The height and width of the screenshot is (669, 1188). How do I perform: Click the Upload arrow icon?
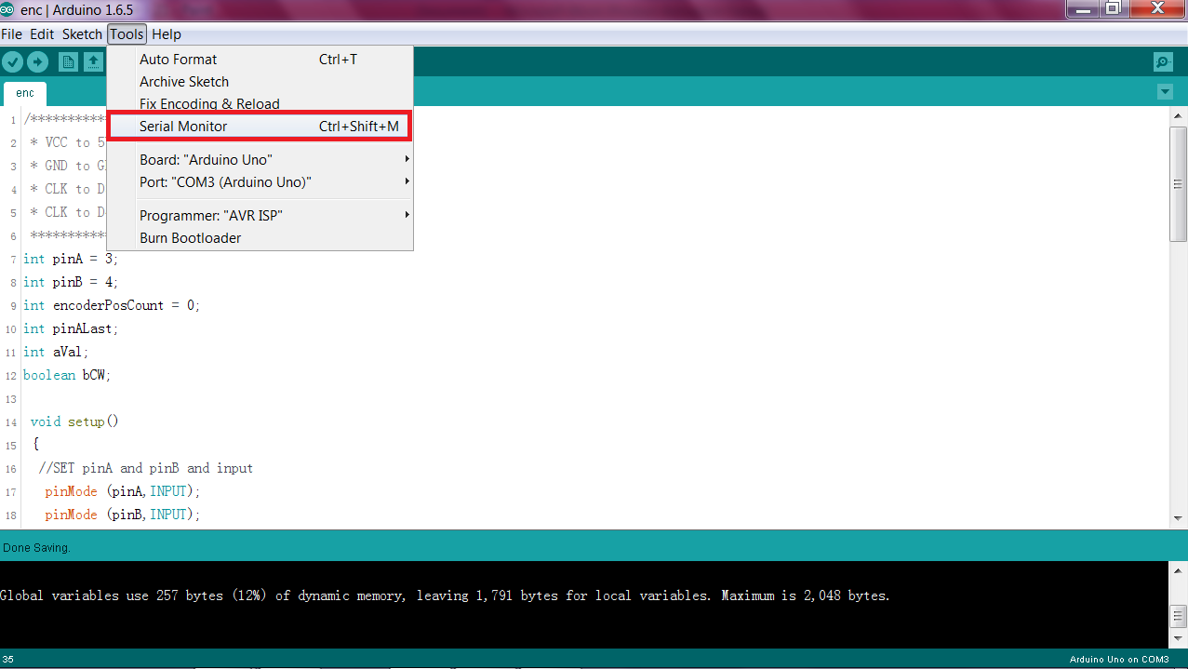[x=37, y=61]
